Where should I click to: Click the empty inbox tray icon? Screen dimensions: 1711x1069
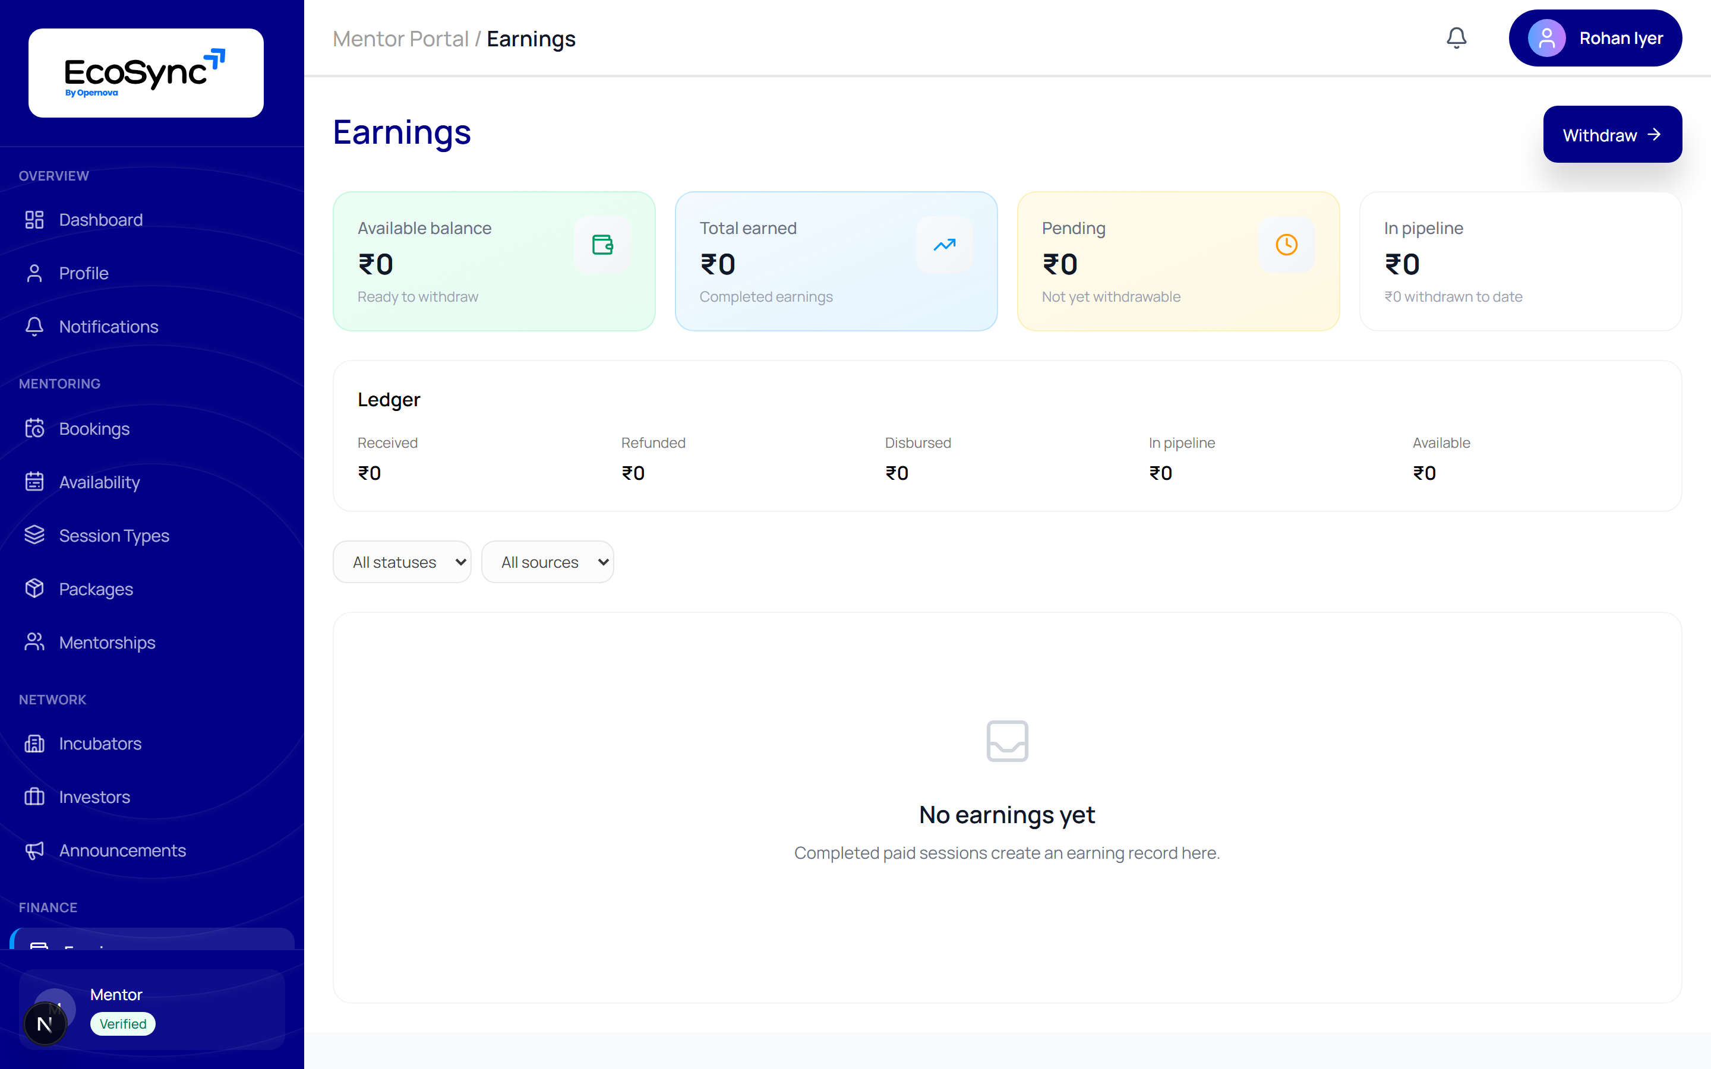point(1007,741)
